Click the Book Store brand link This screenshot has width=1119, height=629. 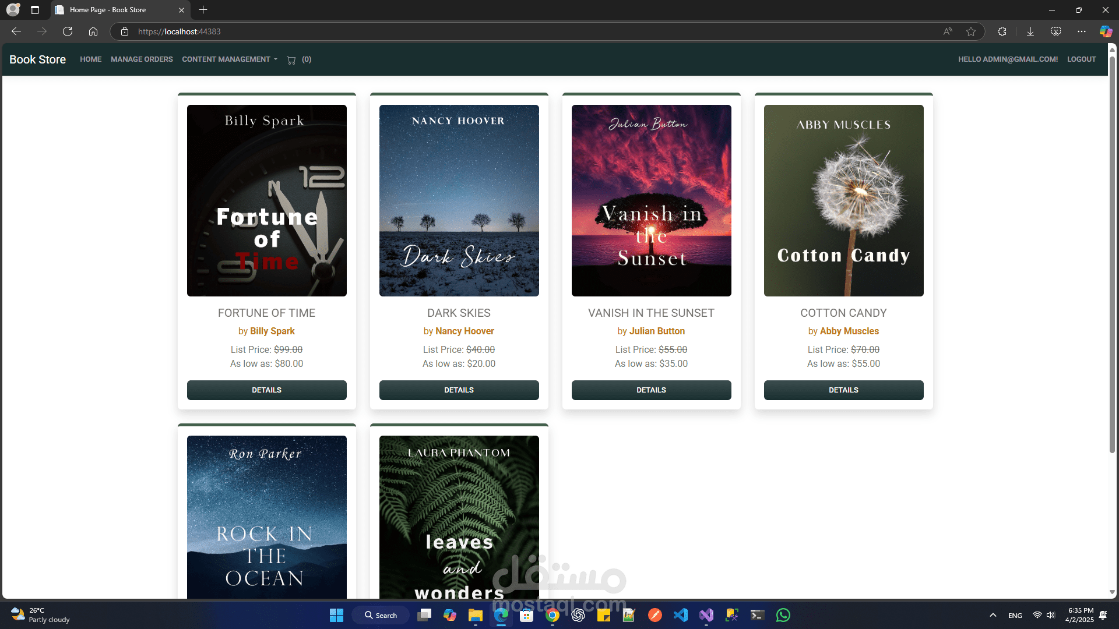pyautogui.click(x=37, y=59)
